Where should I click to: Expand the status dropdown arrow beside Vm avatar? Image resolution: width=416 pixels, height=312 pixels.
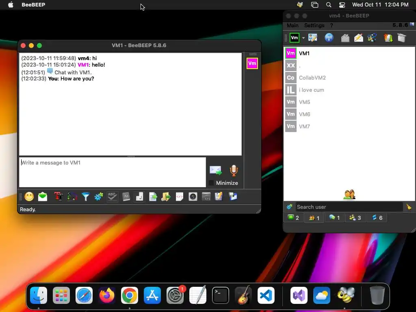(x=303, y=38)
